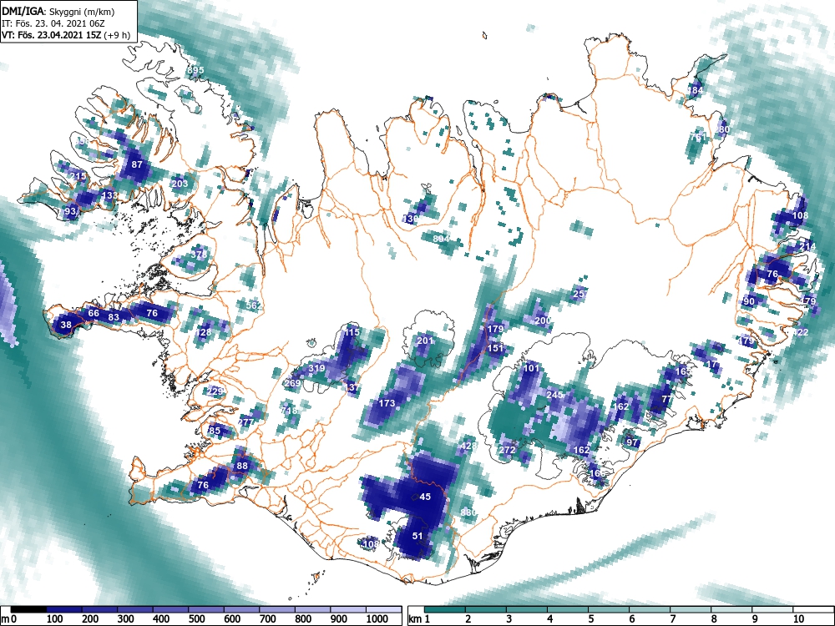Select the '277' value on the map
This screenshot has width=835, height=626.
(245, 422)
